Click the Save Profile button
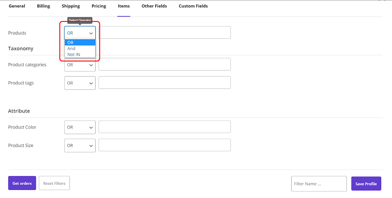Image resolution: width=392 pixels, height=198 pixels. [x=366, y=184]
